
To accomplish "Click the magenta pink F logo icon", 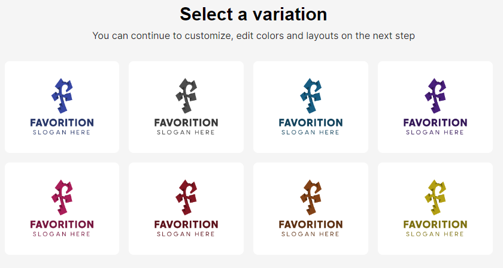I will tap(62, 197).
